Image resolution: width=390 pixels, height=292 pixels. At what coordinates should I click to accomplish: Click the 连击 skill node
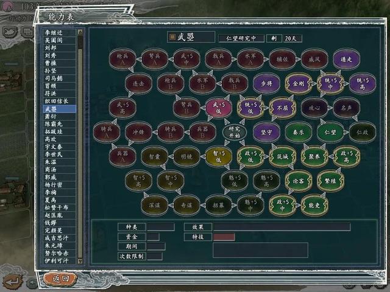(138, 84)
